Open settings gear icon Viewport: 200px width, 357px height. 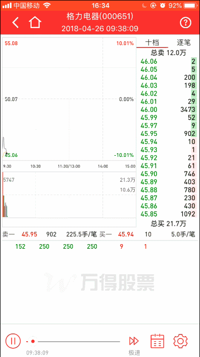[181, 341]
